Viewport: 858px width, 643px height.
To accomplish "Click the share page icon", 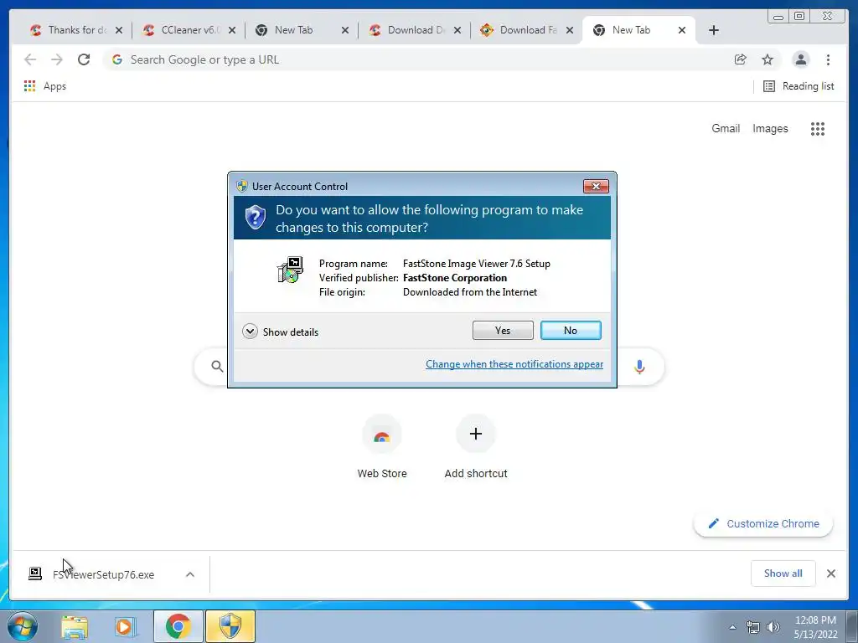I will pos(741,59).
